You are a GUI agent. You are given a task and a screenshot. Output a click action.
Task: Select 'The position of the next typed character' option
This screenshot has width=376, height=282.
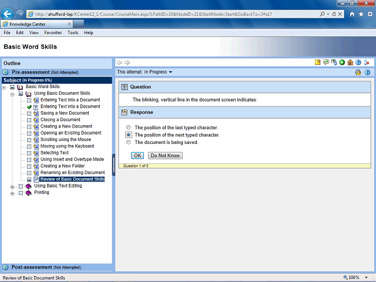(129, 135)
